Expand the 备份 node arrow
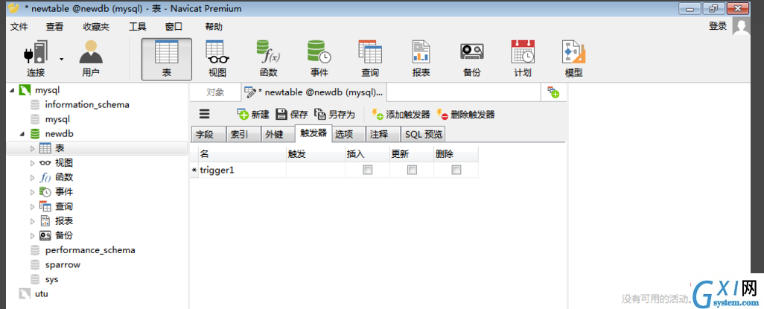 (x=33, y=236)
